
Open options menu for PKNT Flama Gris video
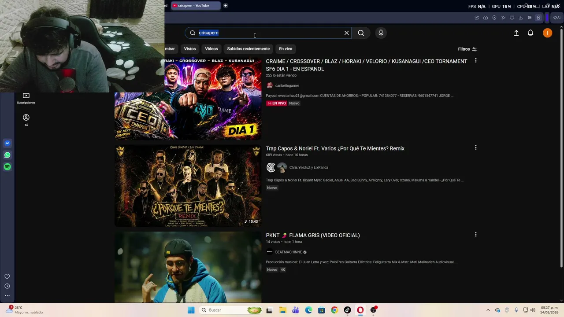(x=475, y=235)
